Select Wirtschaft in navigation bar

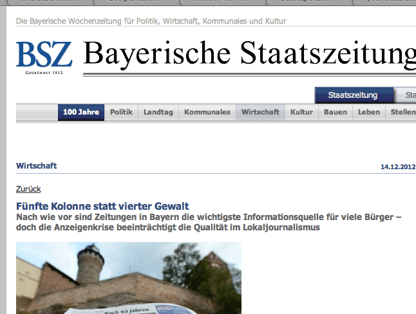pos(261,113)
